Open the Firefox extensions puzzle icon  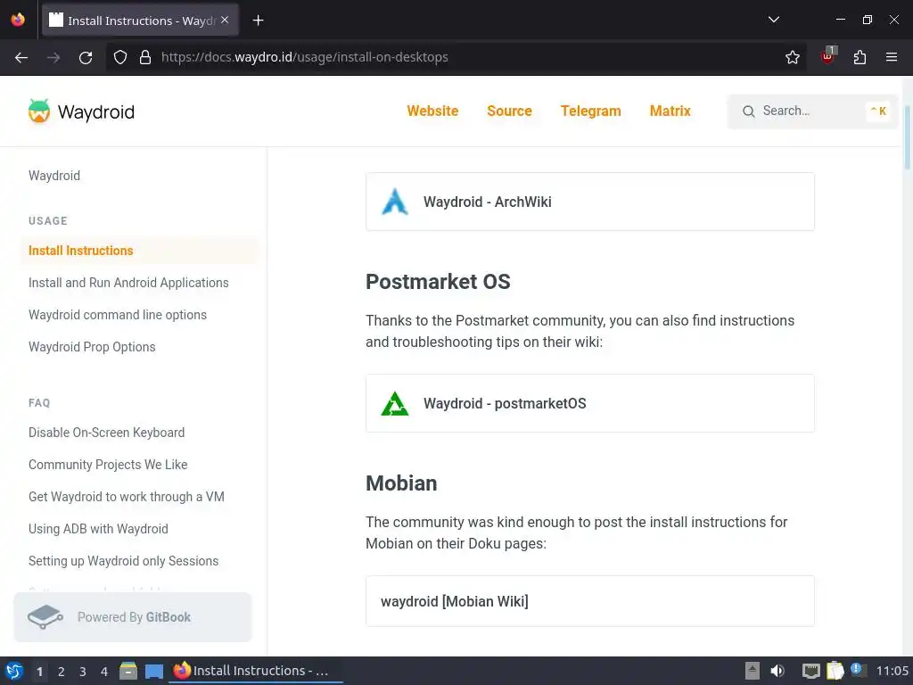[860, 57]
